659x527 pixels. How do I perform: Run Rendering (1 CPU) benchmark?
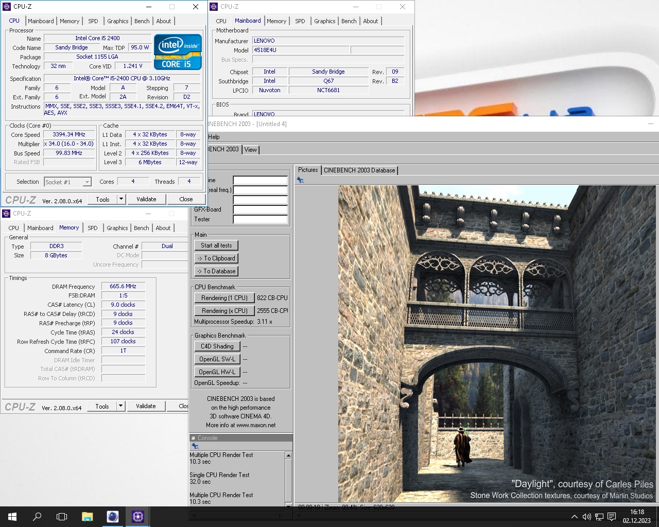224,298
